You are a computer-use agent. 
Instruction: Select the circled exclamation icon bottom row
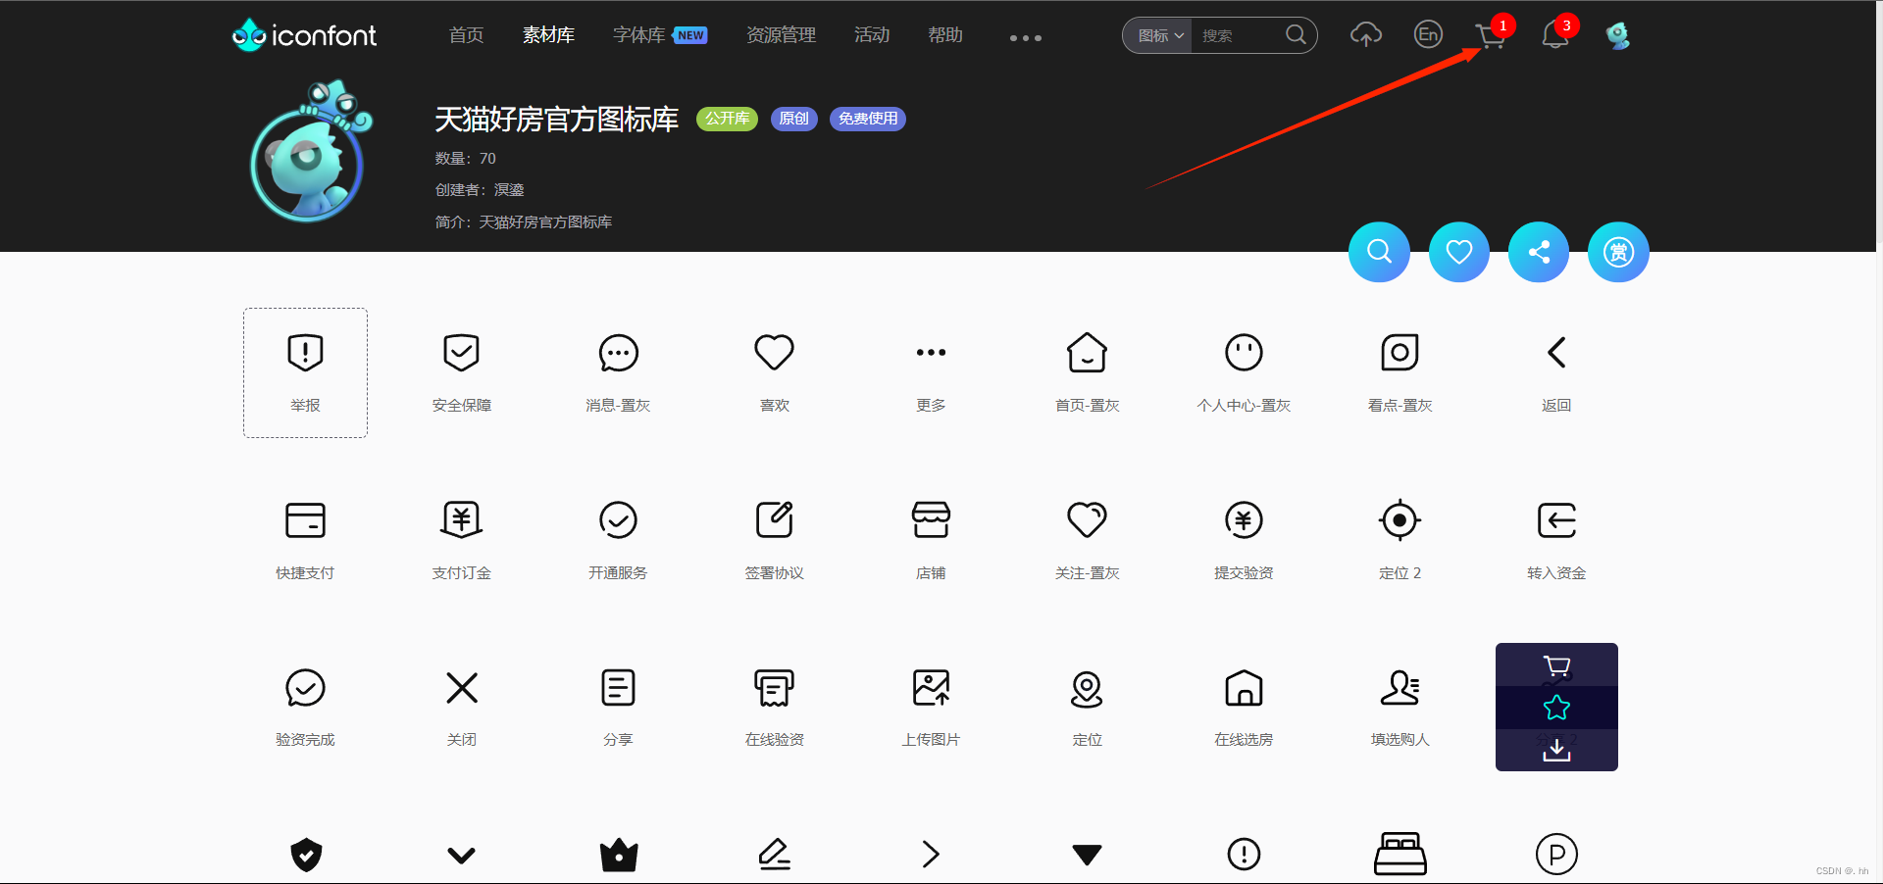tap(1244, 855)
